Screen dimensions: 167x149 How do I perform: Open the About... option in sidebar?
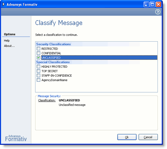(9, 46)
